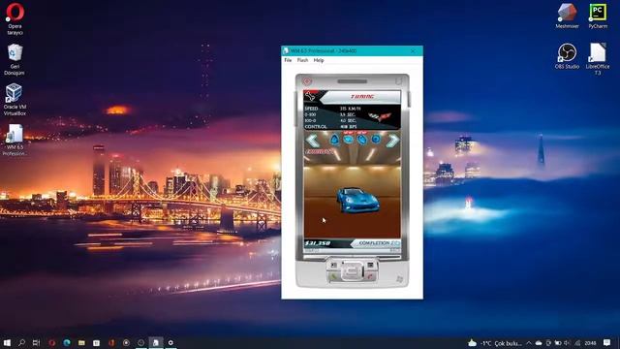Open the OBS Studio desktop shortcut
Viewport: 620px width, 349px height.
tap(567, 56)
